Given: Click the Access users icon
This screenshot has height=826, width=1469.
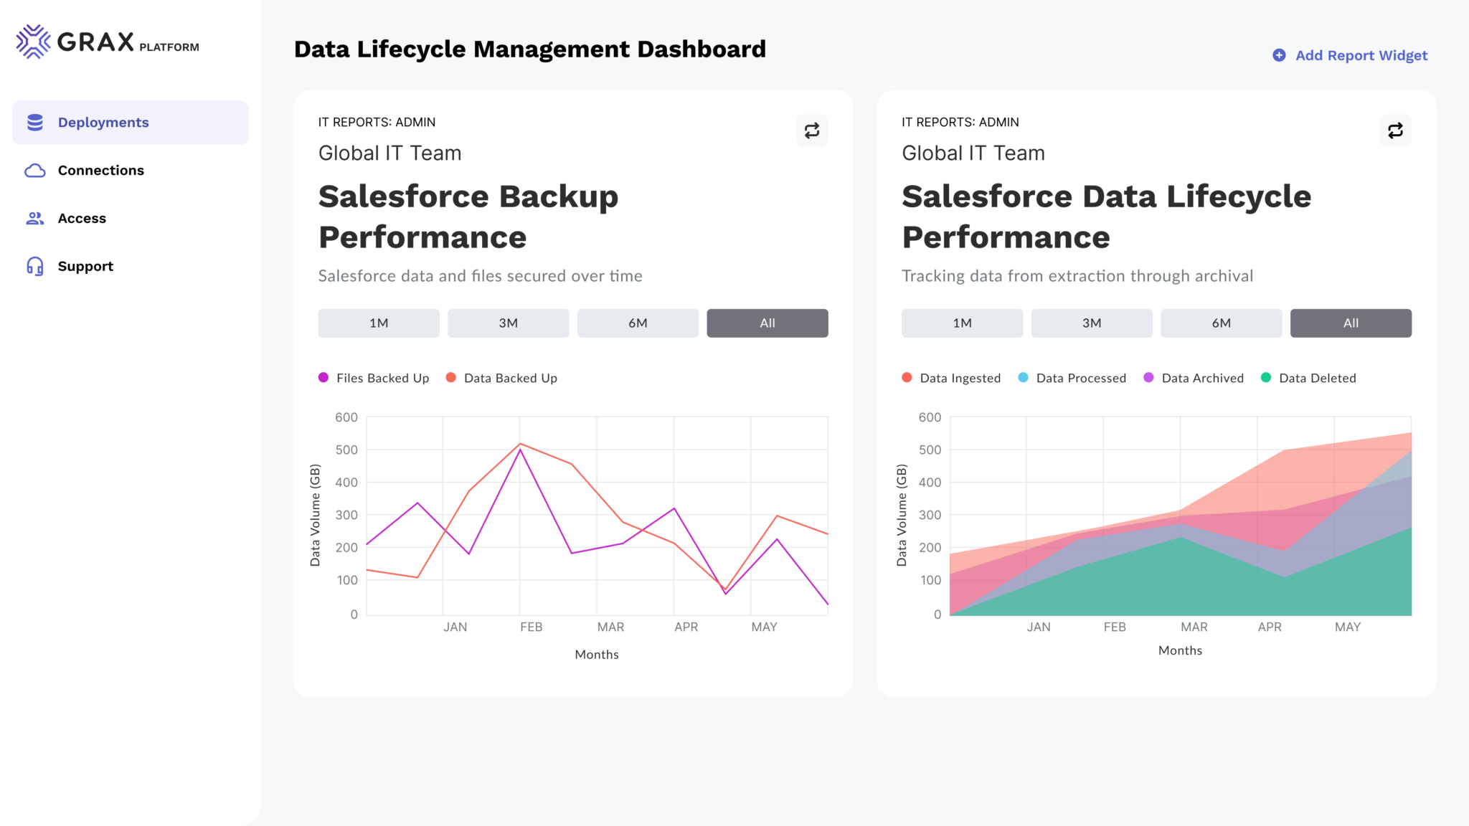Looking at the screenshot, I should click(x=35, y=218).
